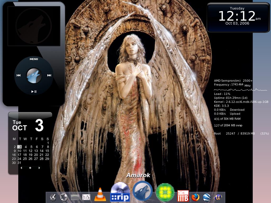The height and width of the screenshot is (203, 271).
Task: Click the 'KDE: 3.5.3' line
Action: pos(222,106)
